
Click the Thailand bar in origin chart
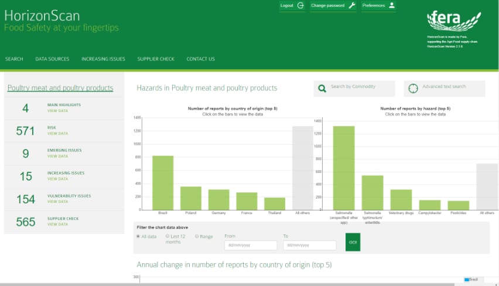(275, 204)
